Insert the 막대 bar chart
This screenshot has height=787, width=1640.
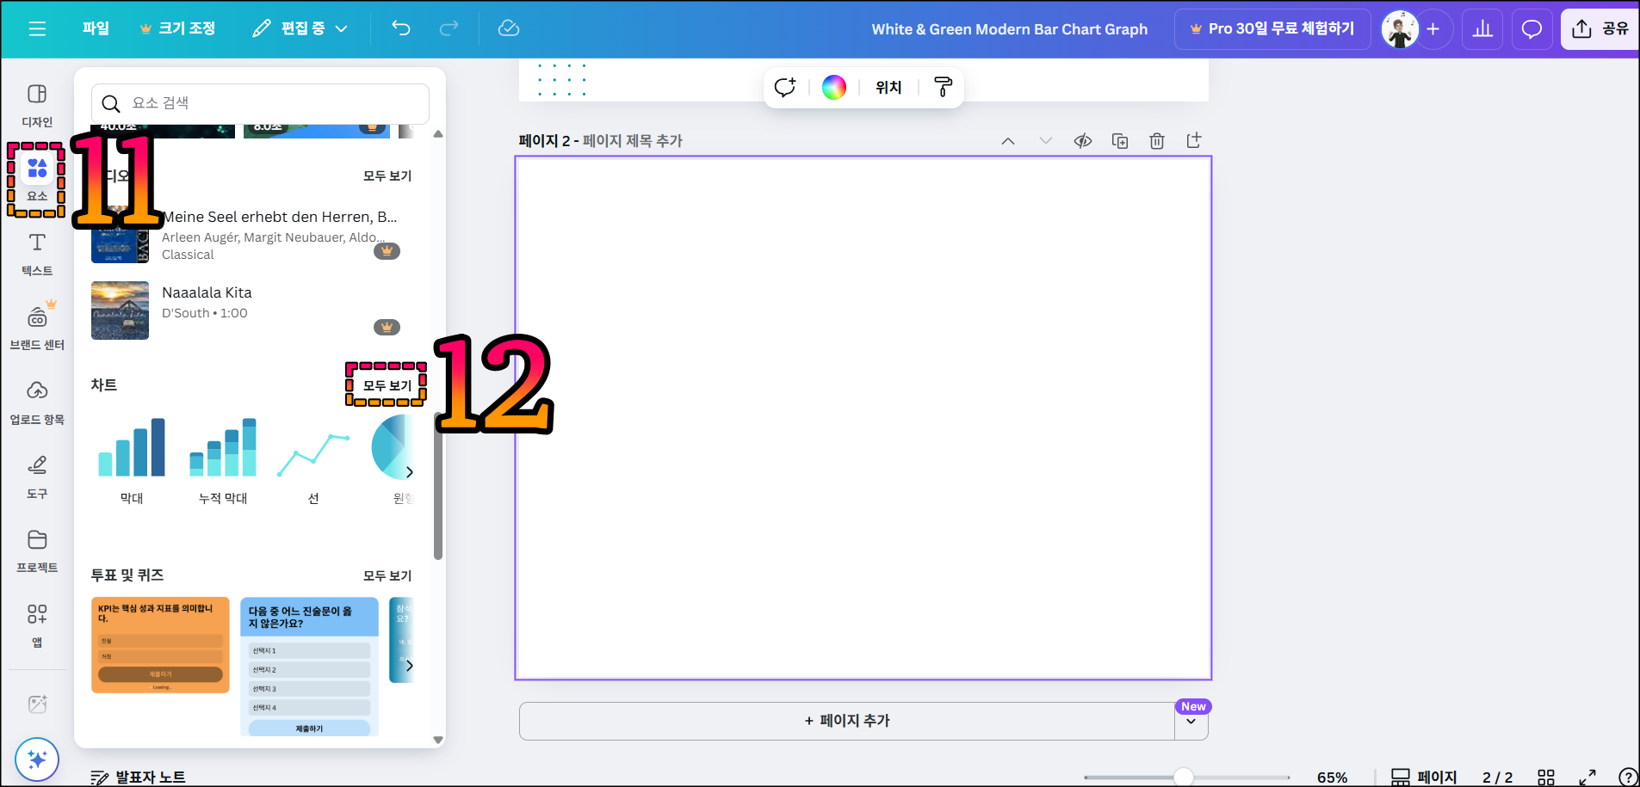(132, 460)
